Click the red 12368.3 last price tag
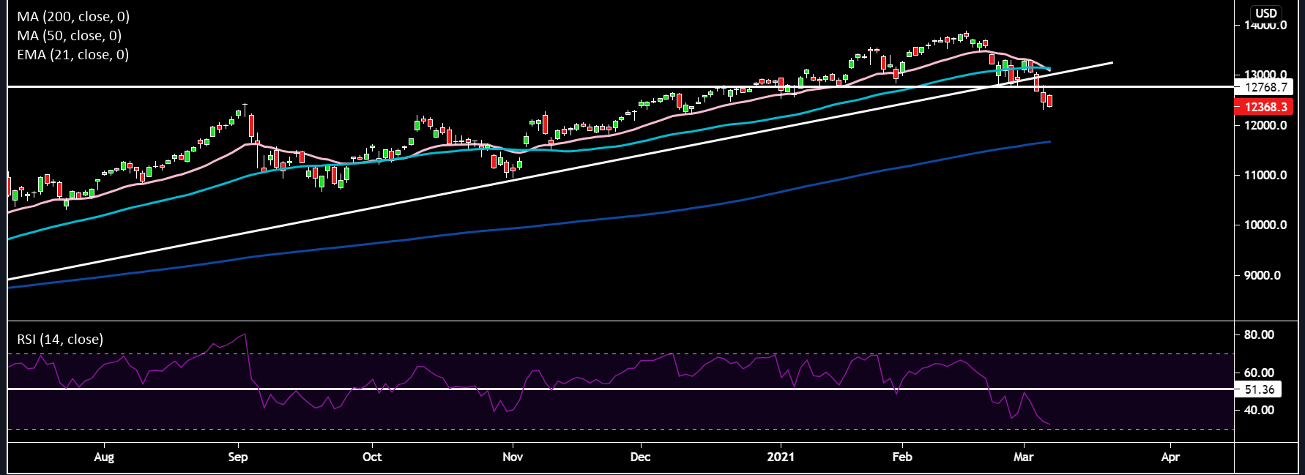Screen dimensions: 1305x475 click(1264, 107)
